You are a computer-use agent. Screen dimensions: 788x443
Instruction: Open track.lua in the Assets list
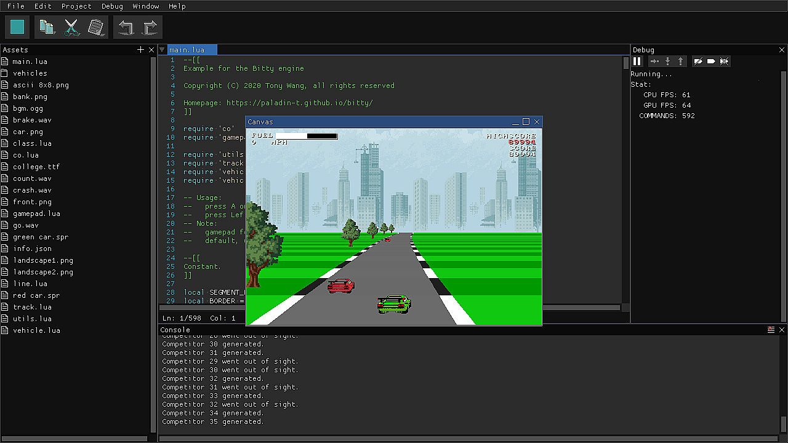32,307
